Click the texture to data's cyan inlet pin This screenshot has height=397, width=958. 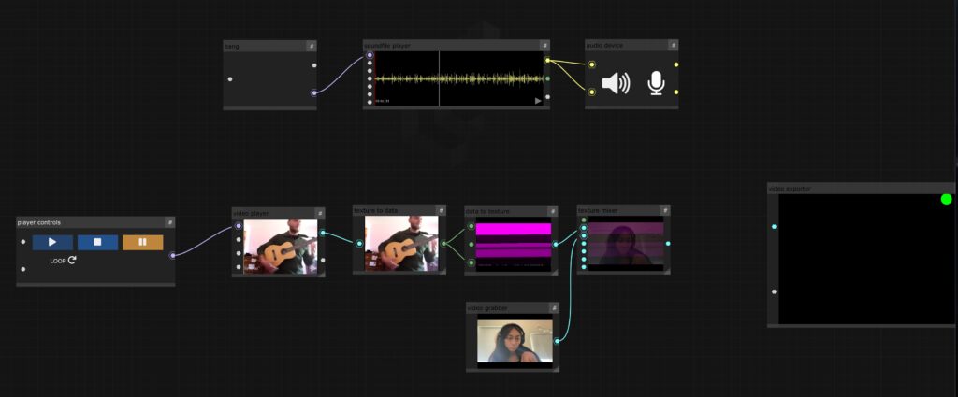(x=359, y=244)
